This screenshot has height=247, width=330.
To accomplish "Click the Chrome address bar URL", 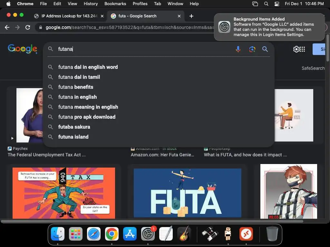I will [x=130, y=28].
